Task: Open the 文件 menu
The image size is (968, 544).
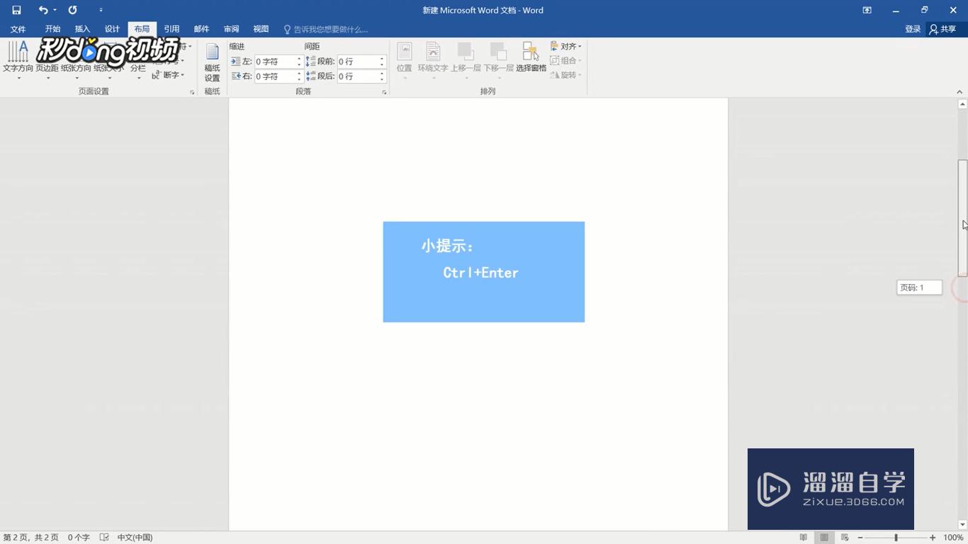Action: pos(18,29)
